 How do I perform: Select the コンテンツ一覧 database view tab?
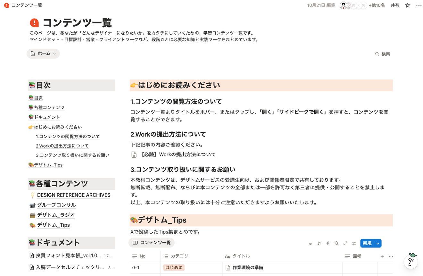click(152, 243)
